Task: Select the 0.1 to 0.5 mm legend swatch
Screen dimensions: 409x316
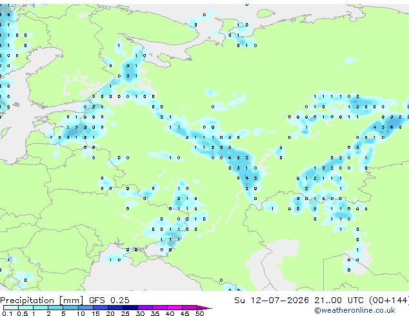Action: coord(11,308)
